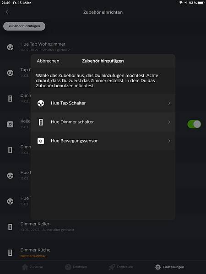Switch to the Zuhause tab
The image size is (206, 274).
[x=33, y=267]
